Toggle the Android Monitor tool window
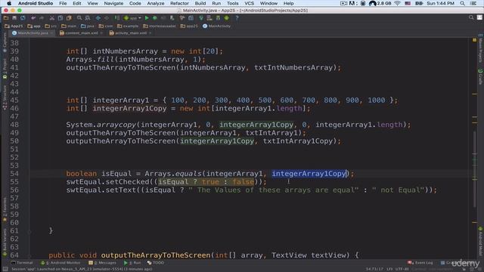Screen dimensions: 484x272 (x=60, y=263)
